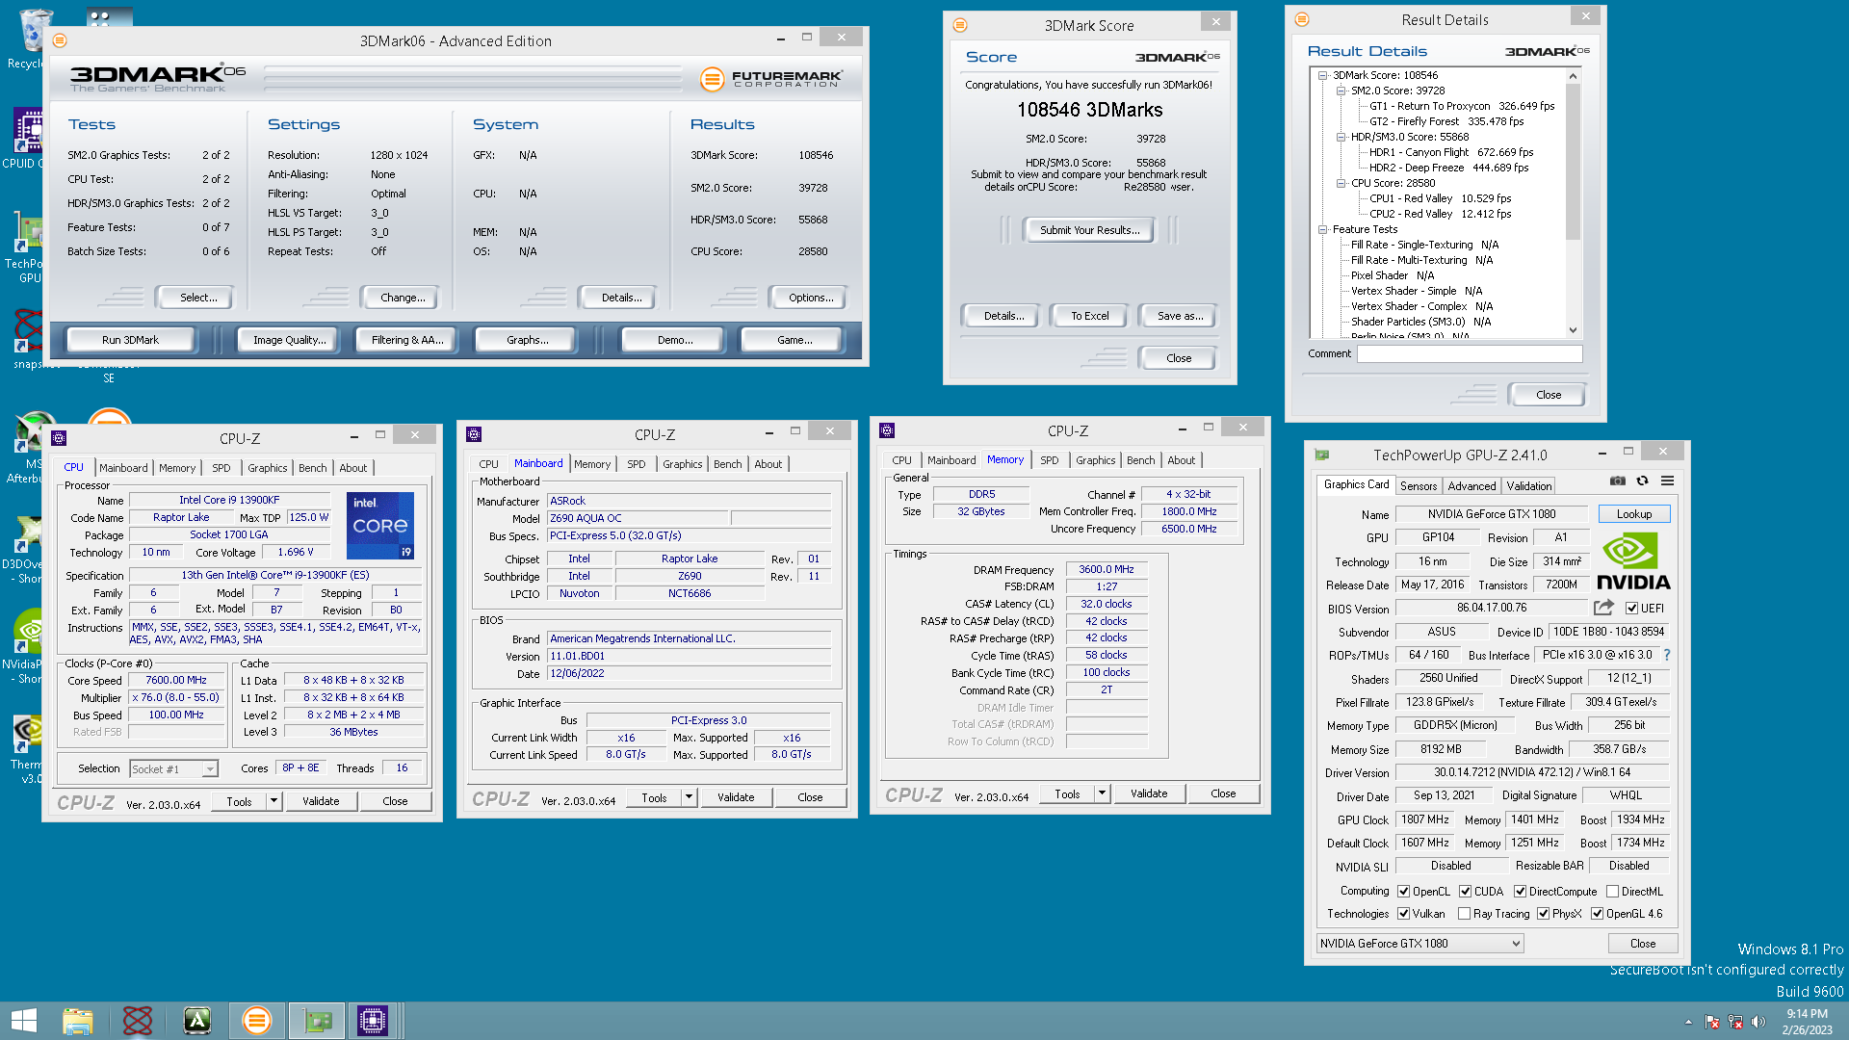
Task: Open the NVidia green desktop shortcut
Action: click(29, 647)
